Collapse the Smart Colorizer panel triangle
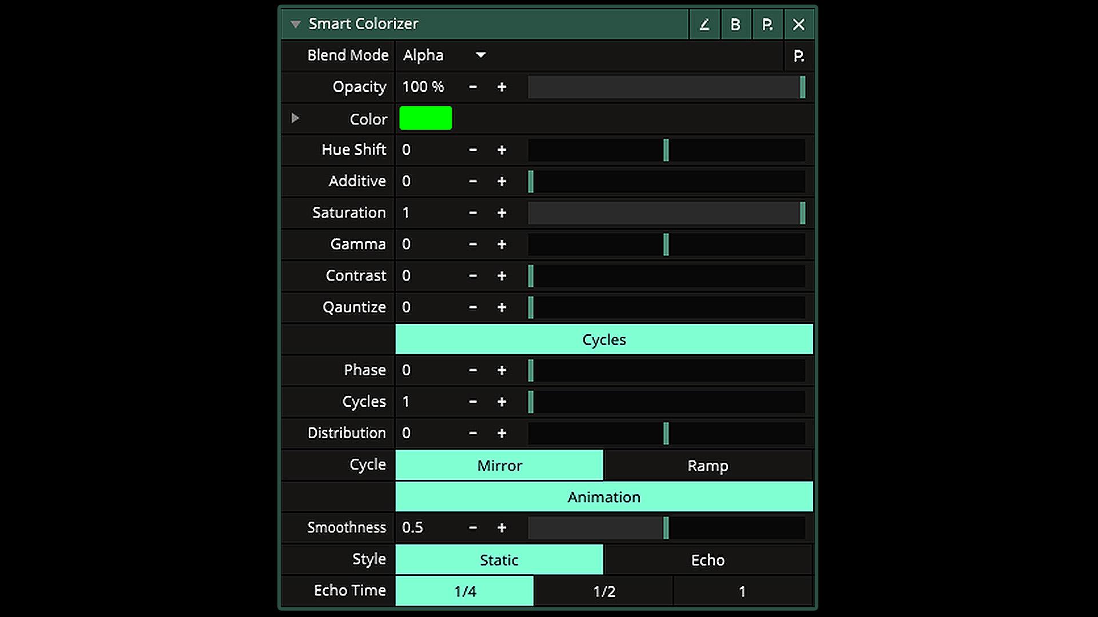 (x=295, y=24)
